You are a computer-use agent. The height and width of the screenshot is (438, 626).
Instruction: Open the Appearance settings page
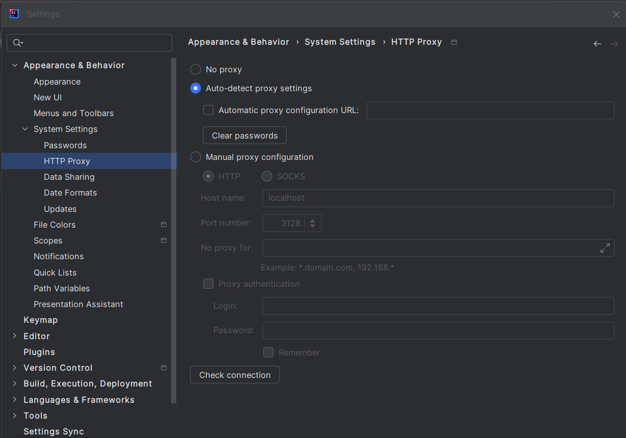click(57, 81)
